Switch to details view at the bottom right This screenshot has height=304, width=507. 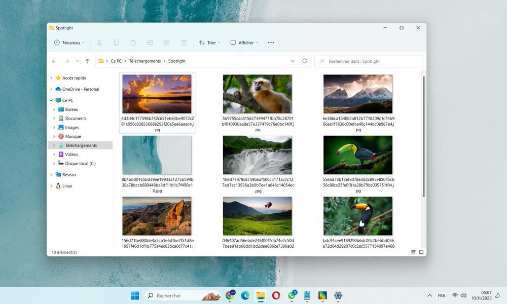click(412, 252)
